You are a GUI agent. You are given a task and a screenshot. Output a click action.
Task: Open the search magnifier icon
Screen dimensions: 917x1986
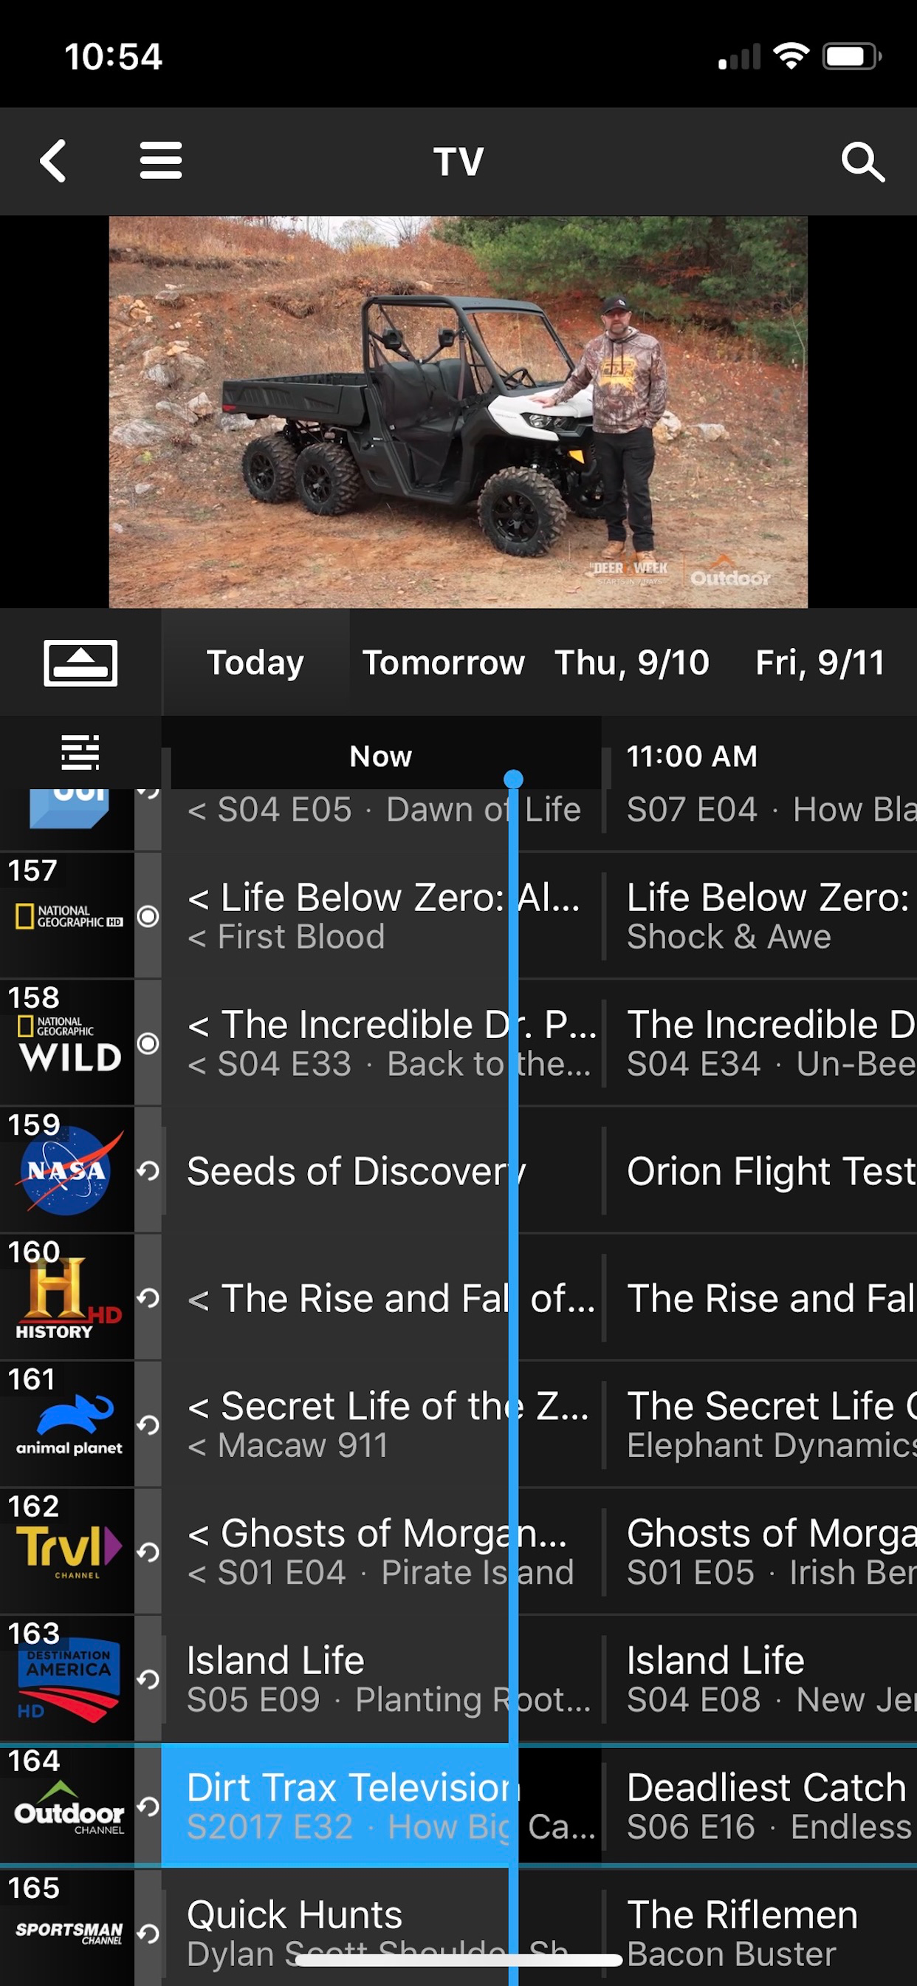click(x=862, y=162)
